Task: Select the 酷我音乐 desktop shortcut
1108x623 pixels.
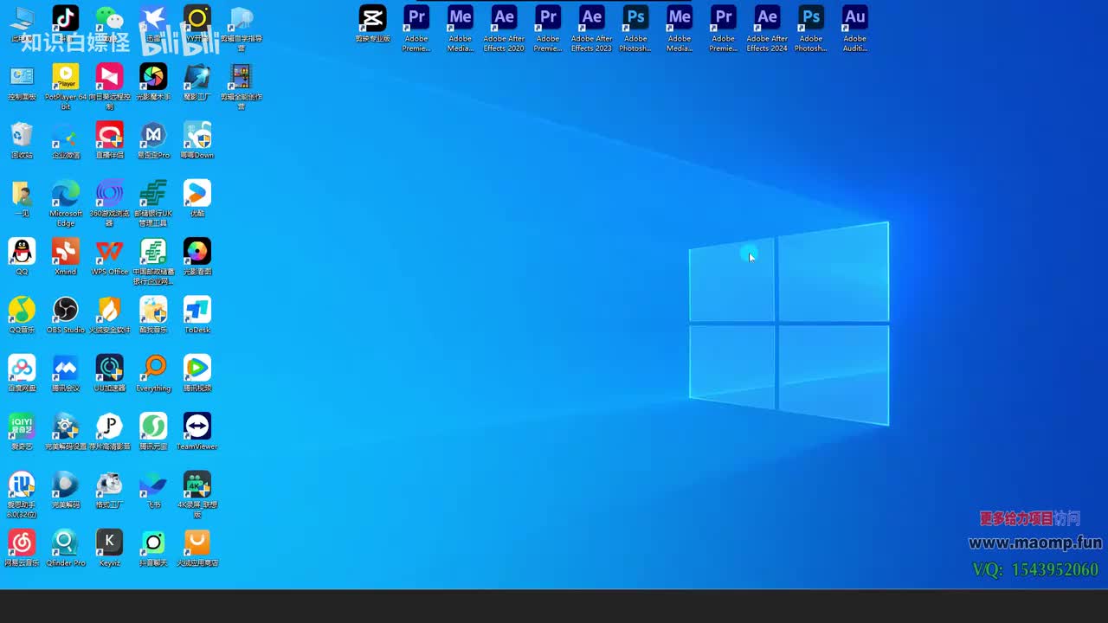Action: [153, 310]
